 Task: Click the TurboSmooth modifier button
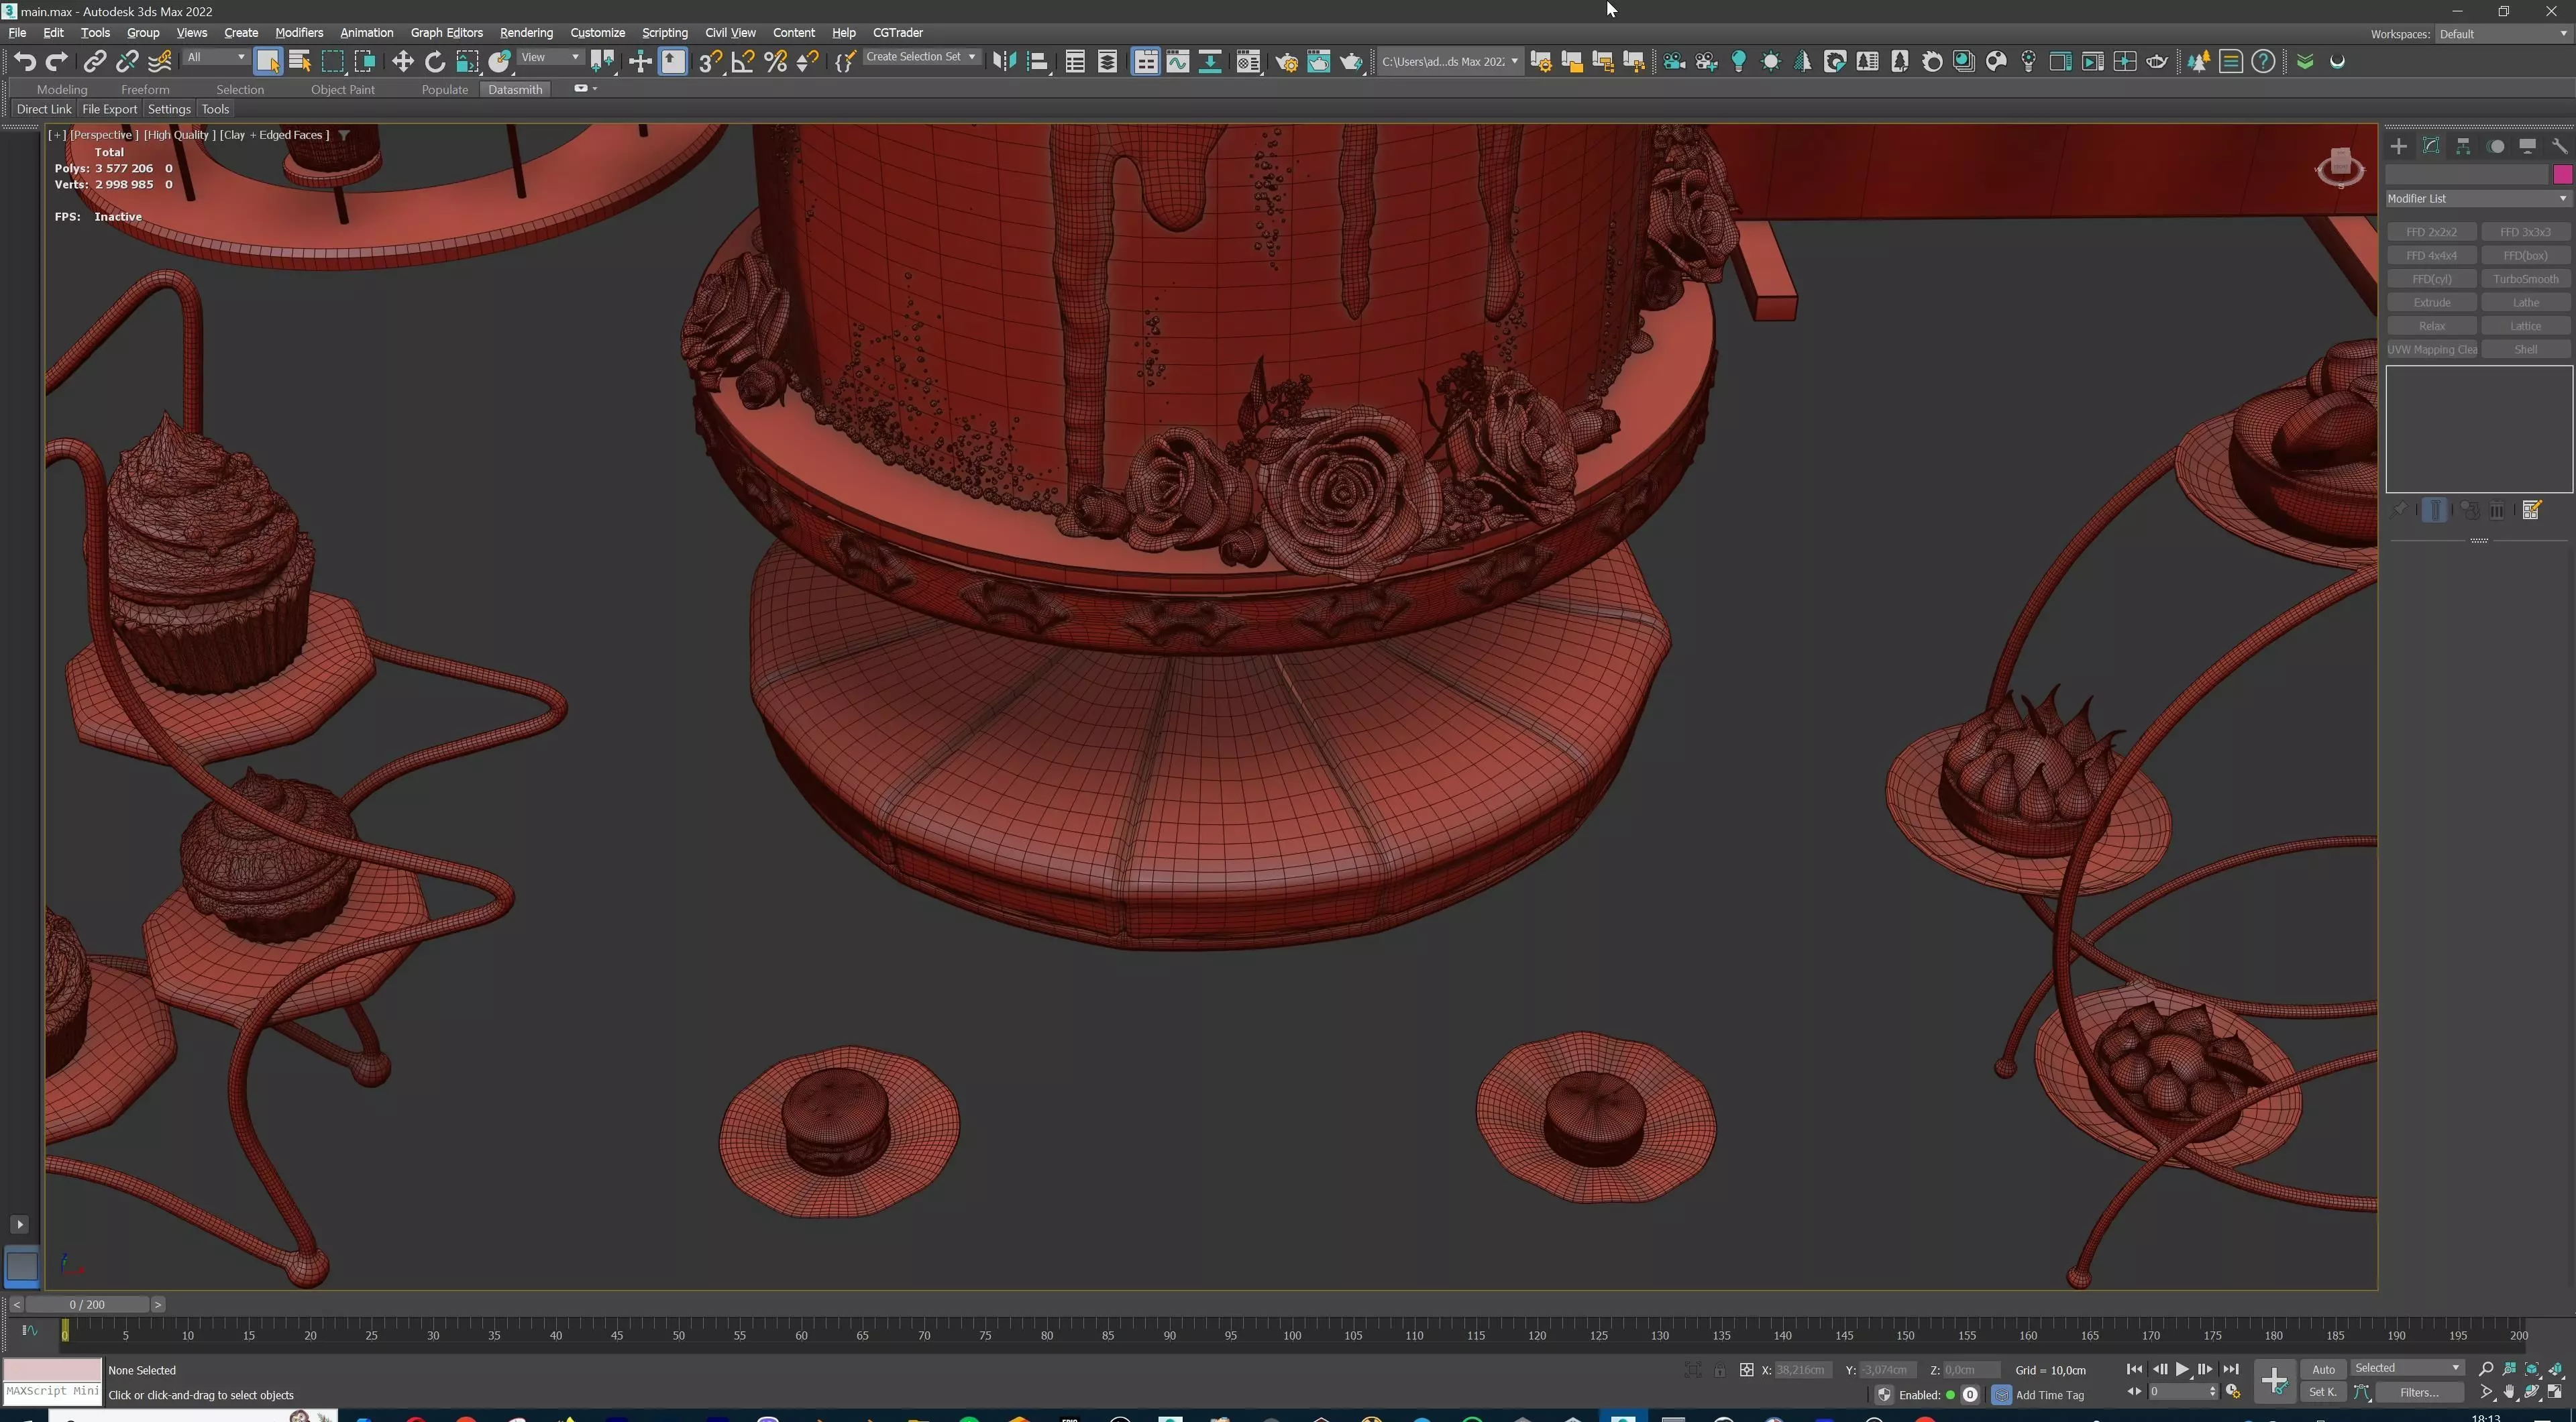[2525, 279]
